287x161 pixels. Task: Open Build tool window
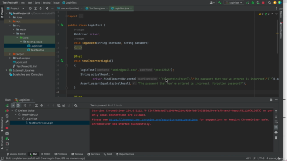click(x=108, y=154)
